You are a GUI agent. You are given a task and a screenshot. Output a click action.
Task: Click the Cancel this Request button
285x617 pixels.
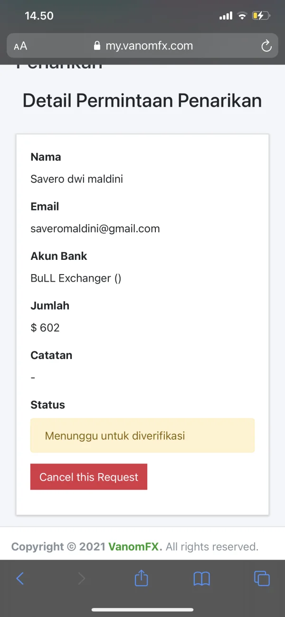(89, 477)
